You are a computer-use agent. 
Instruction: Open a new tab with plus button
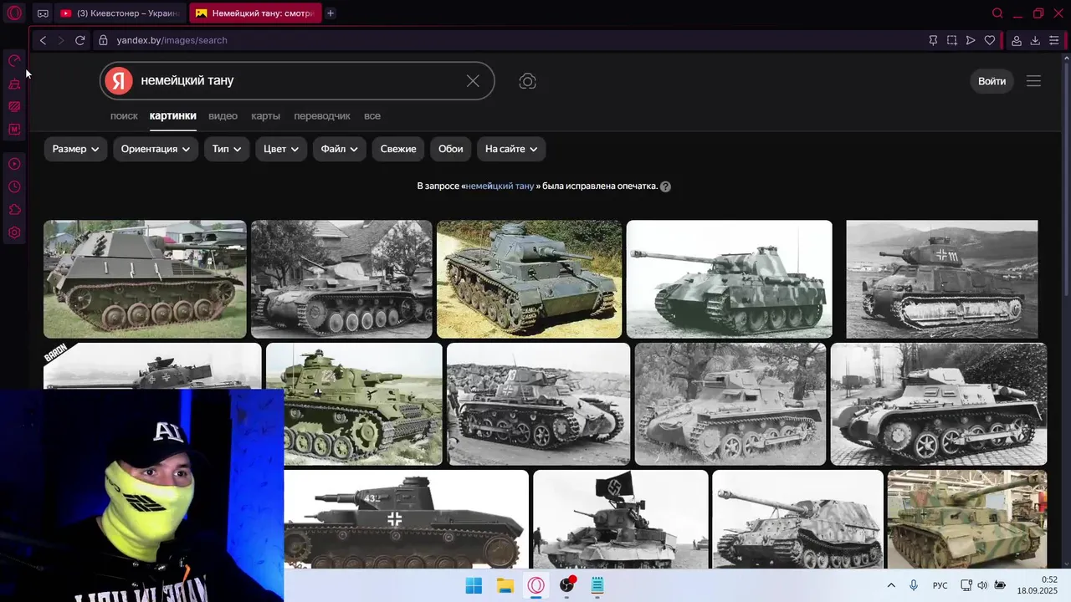(331, 13)
